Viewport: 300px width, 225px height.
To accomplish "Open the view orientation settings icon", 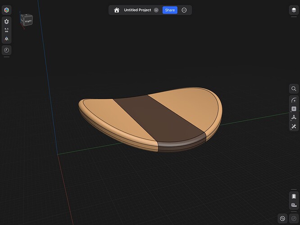I will 6,39.
